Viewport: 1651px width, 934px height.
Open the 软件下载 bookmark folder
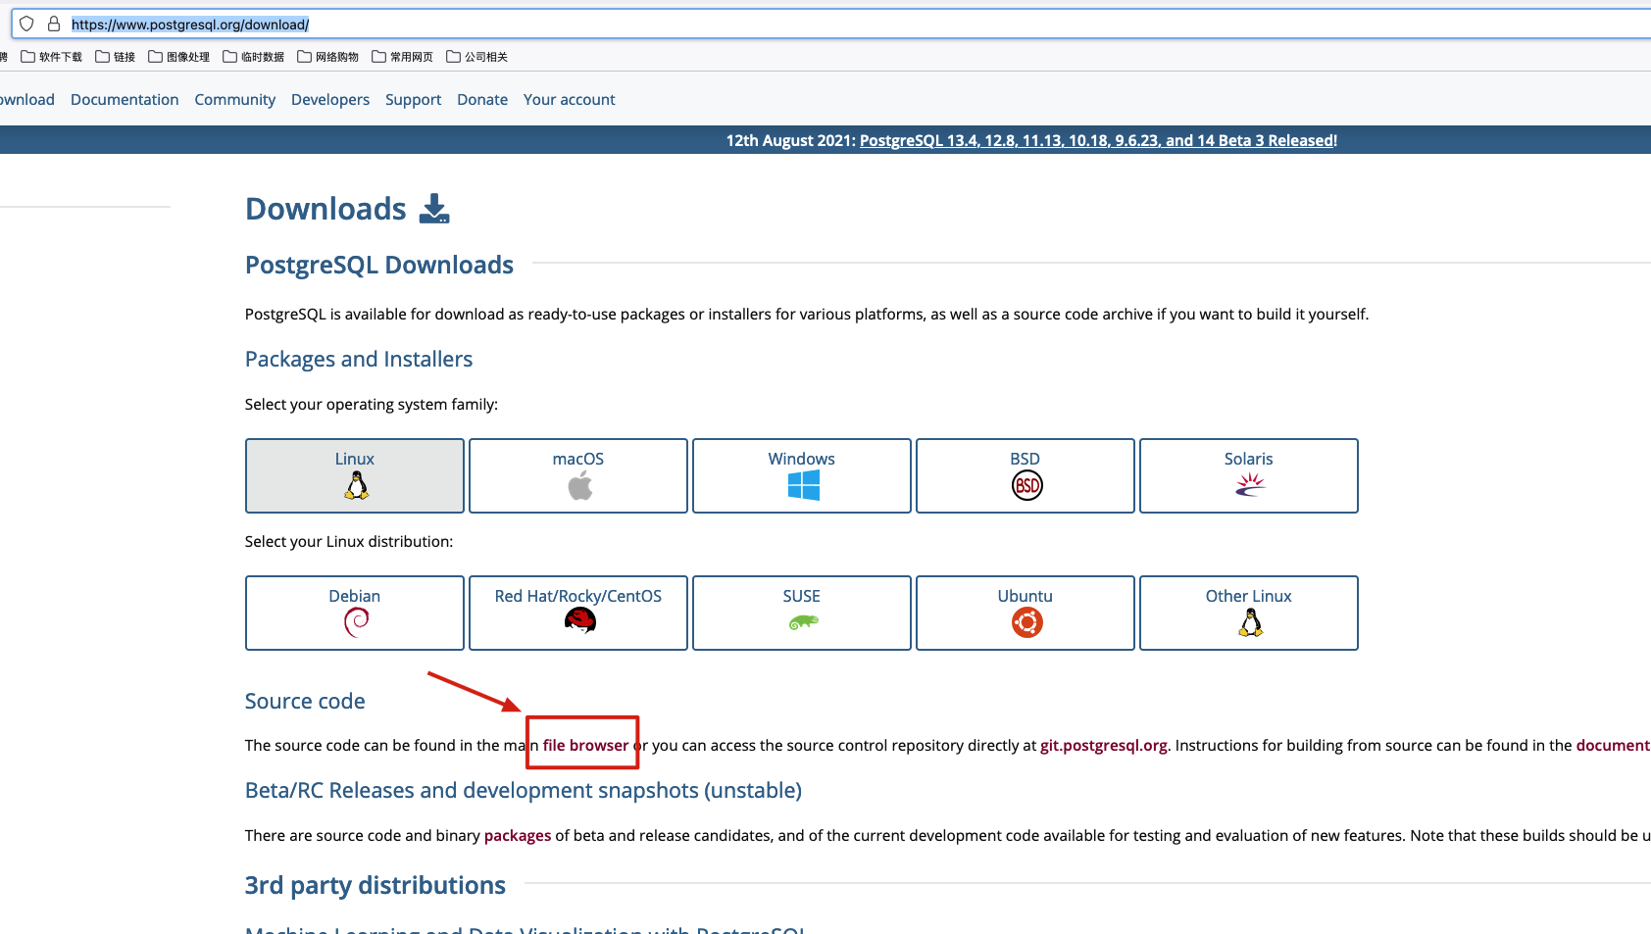51,57
